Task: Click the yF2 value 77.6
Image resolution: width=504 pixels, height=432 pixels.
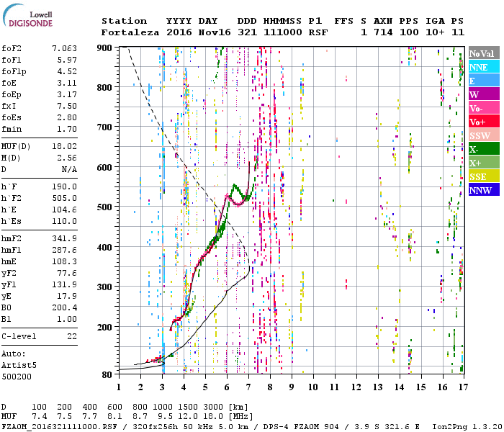Action: click(67, 273)
